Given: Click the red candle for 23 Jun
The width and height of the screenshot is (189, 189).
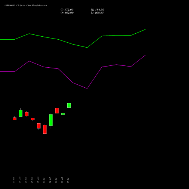Looking at the screenshot, I should pyautogui.click(x=15, y=119).
